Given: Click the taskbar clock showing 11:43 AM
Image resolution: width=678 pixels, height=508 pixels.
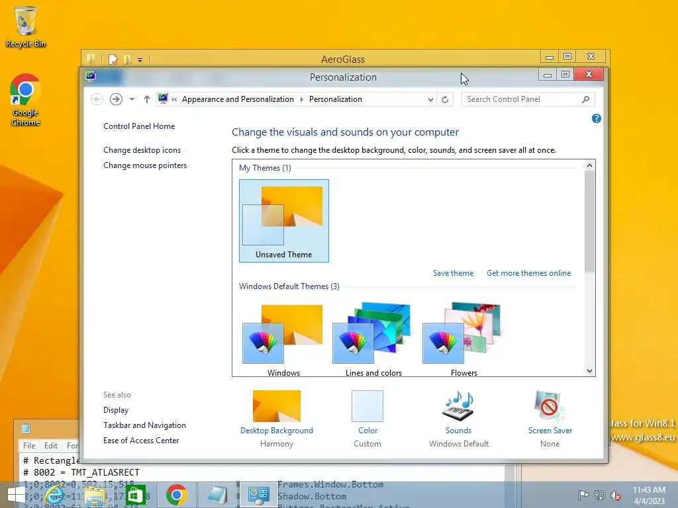Looking at the screenshot, I should click(649, 495).
